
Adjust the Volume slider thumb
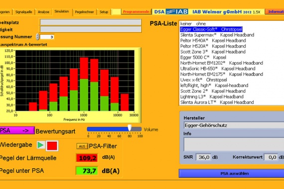(x=130, y=127)
